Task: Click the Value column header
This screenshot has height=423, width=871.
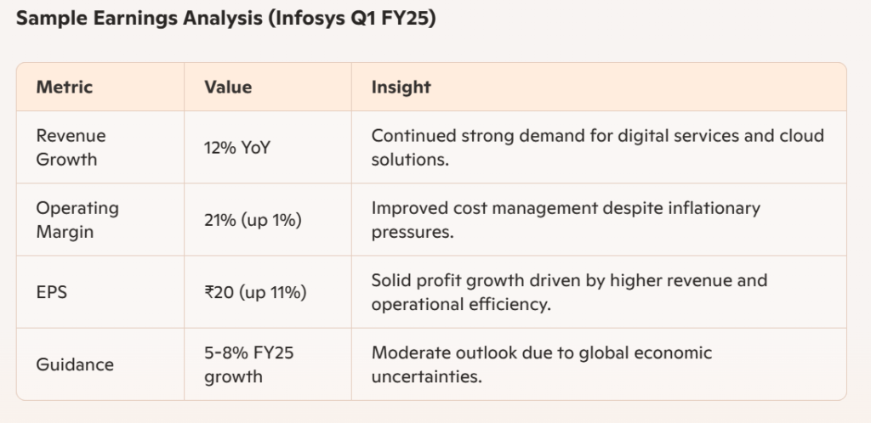Action: pos(228,87)
